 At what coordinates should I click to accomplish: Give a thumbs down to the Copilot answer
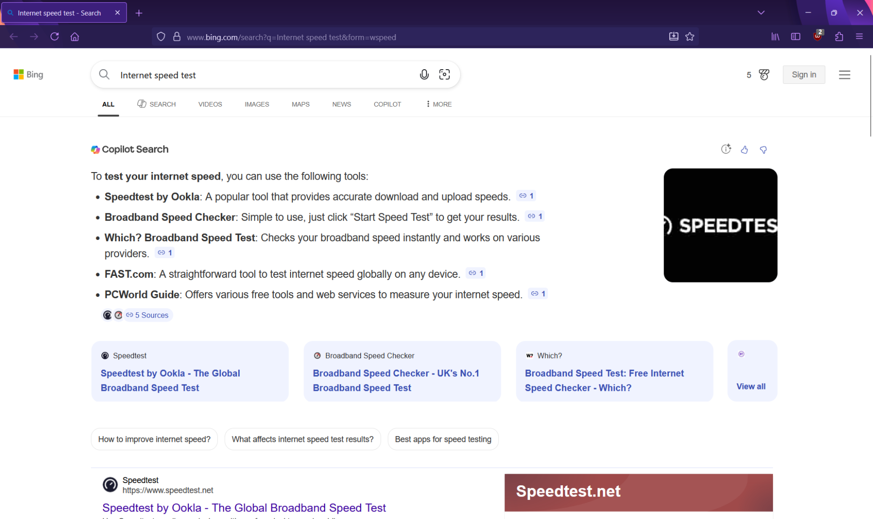pyautogui.click(x=764, y=150)
